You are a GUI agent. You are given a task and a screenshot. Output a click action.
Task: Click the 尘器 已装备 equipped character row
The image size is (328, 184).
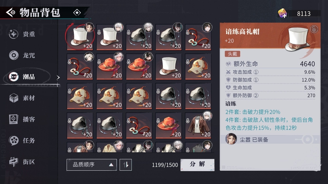(270, 140)
